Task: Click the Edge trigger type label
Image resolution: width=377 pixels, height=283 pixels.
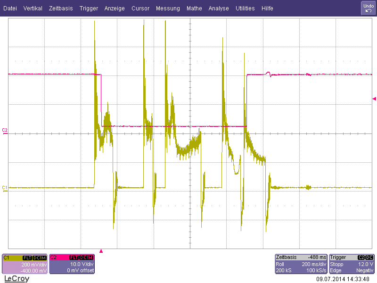Action: point(336,270)
